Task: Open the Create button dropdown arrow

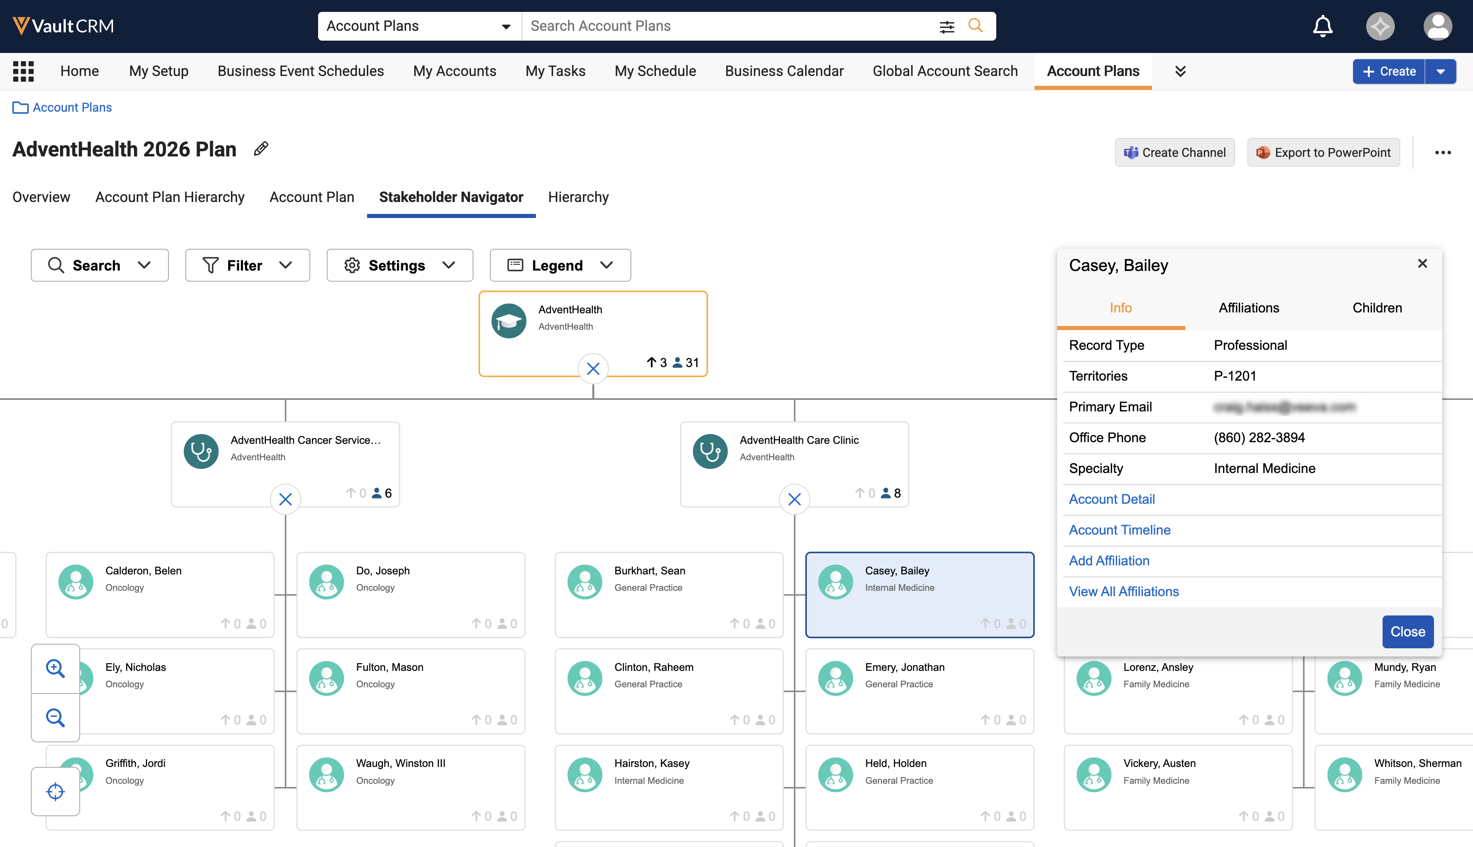Action: [x=1441, y=71]
